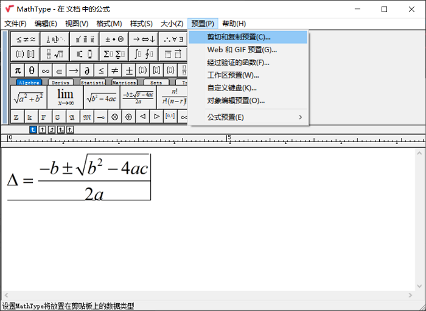The width and height of the screenshot is (426, 311).
Task: Insert square brackets template from small bar
Action: 156,70
